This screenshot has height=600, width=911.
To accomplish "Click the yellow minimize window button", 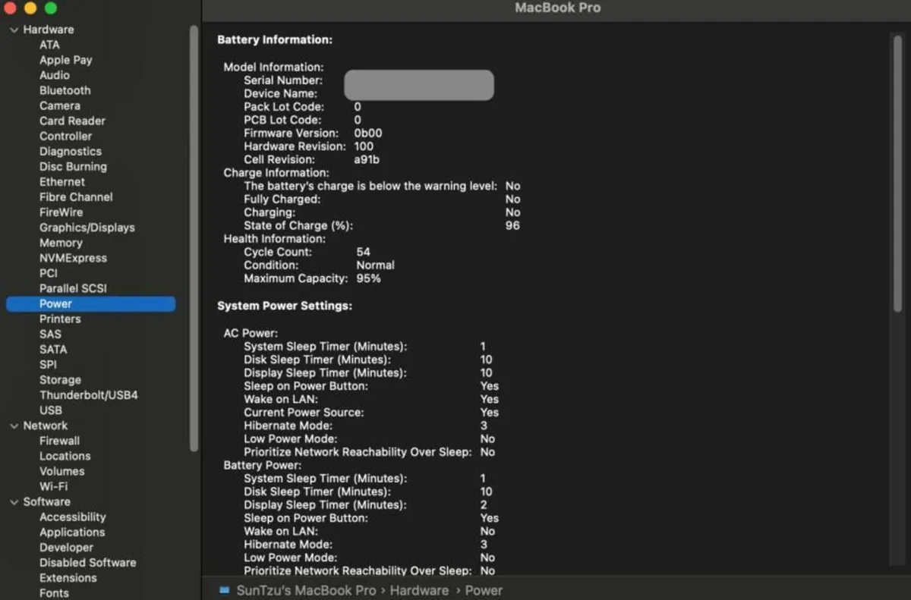I will click(x=30, y=8).
